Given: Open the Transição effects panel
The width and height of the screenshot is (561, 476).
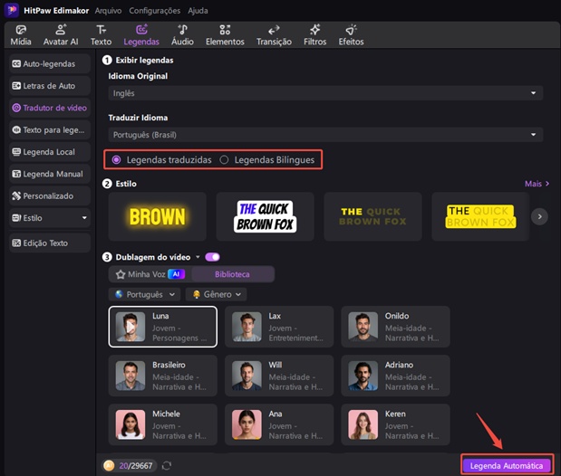Looking at the screenshot, I should tap(274, 35).
